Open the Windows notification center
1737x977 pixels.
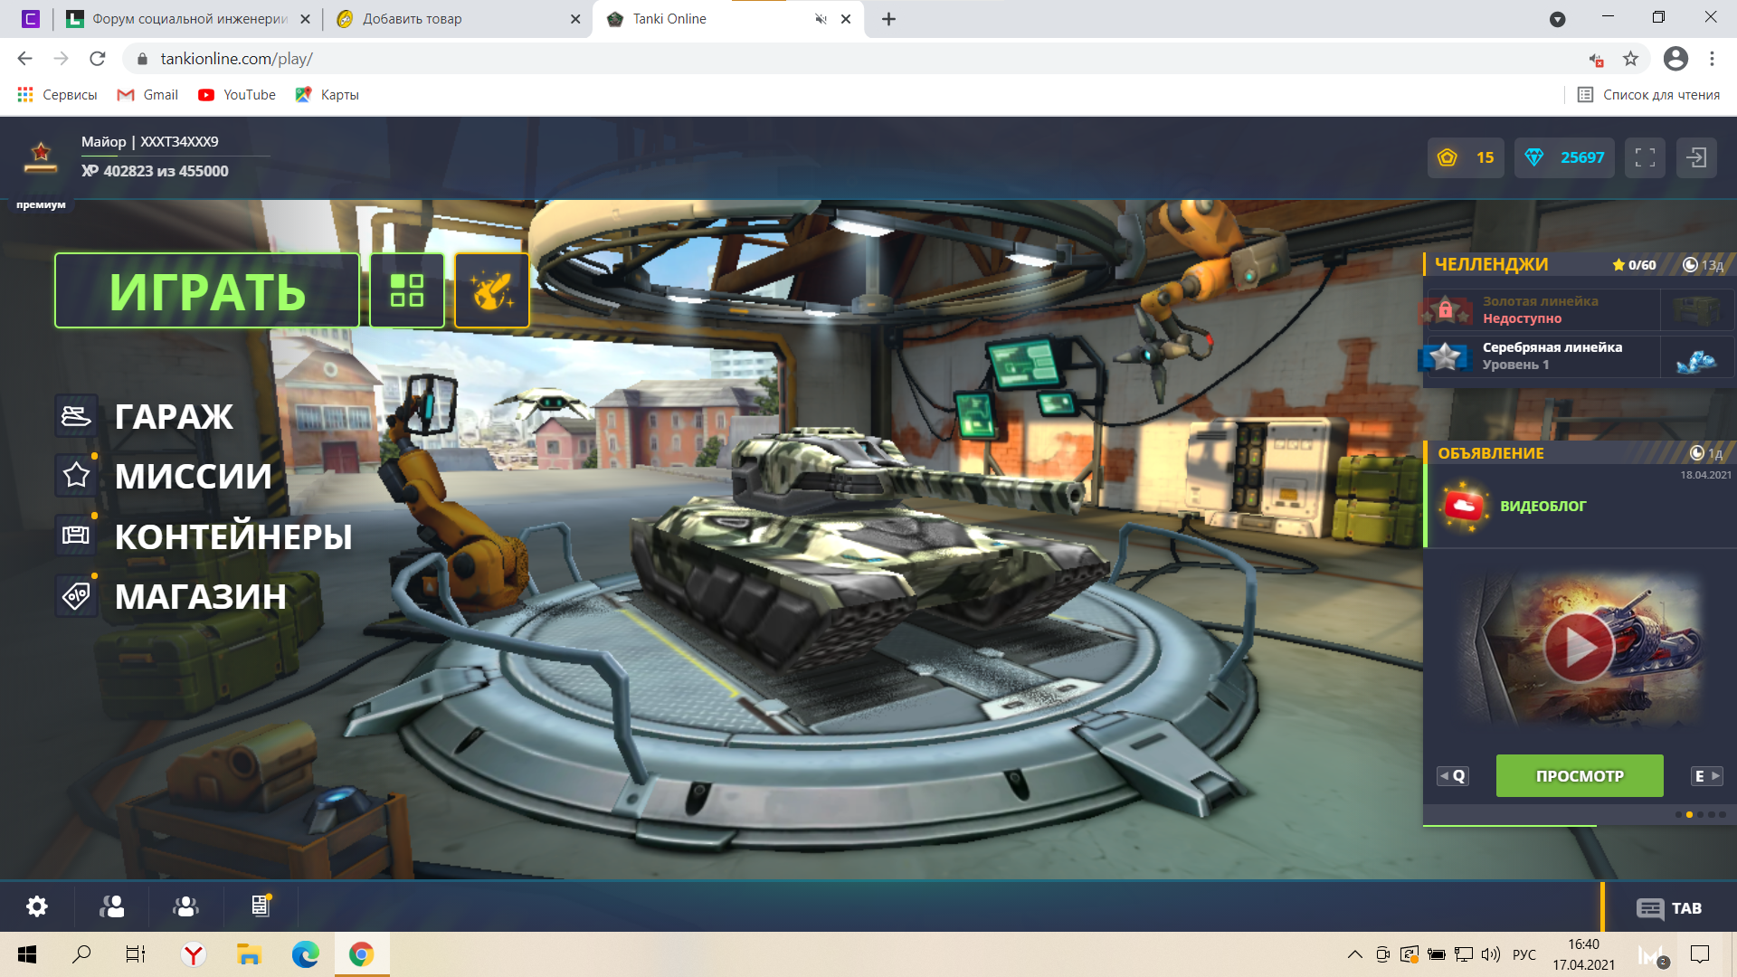coord(1700,954)
